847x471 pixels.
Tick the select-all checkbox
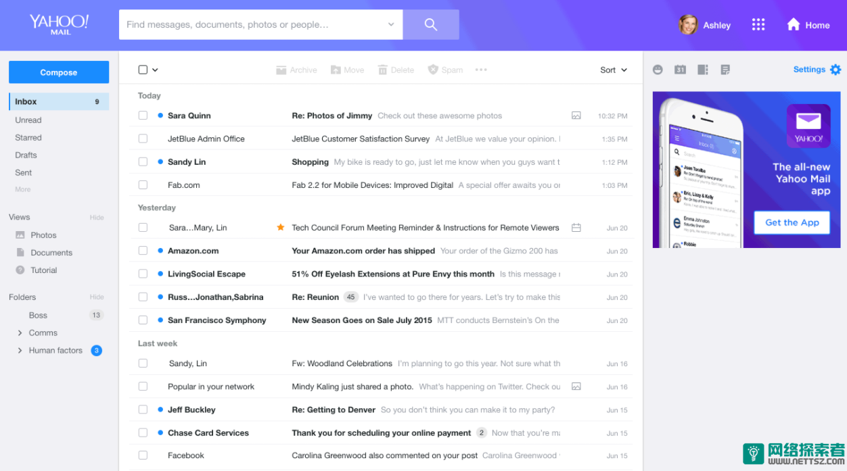pos(143,70)
